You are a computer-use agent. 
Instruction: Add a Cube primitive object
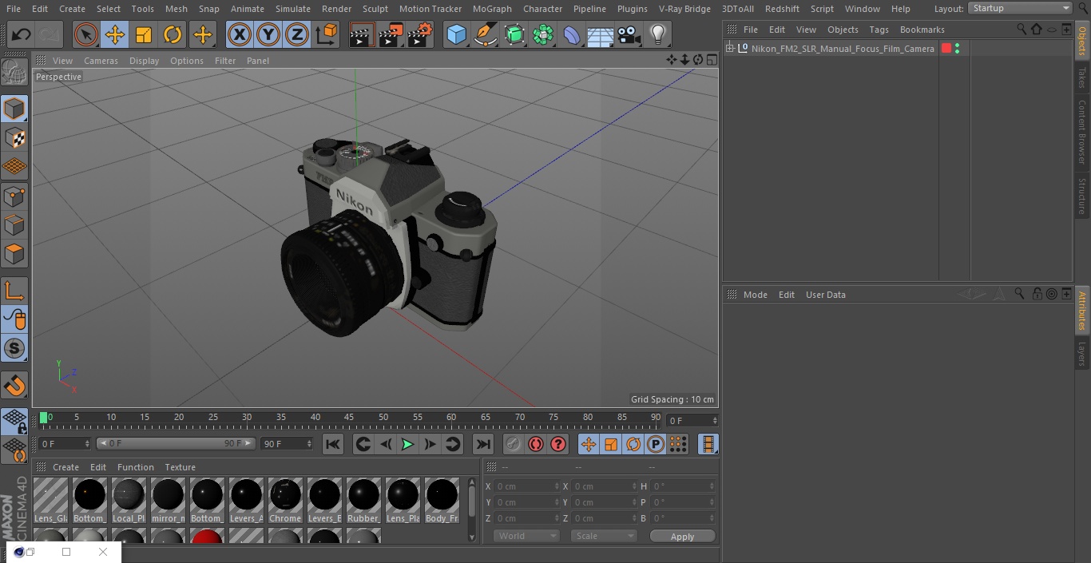456,34
